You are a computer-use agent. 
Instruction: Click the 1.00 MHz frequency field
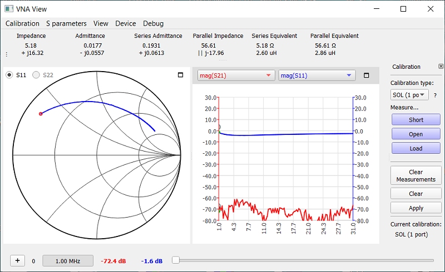(68, 261)
